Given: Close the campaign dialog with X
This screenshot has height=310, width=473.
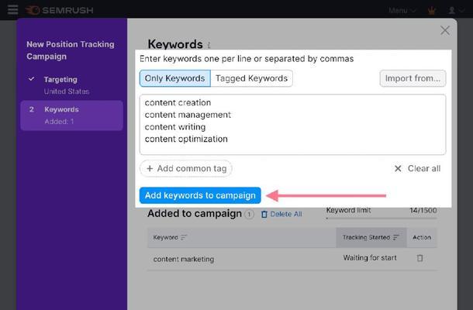Looking at the screenshot, I should pyautogui.click(x=445, y=30).
